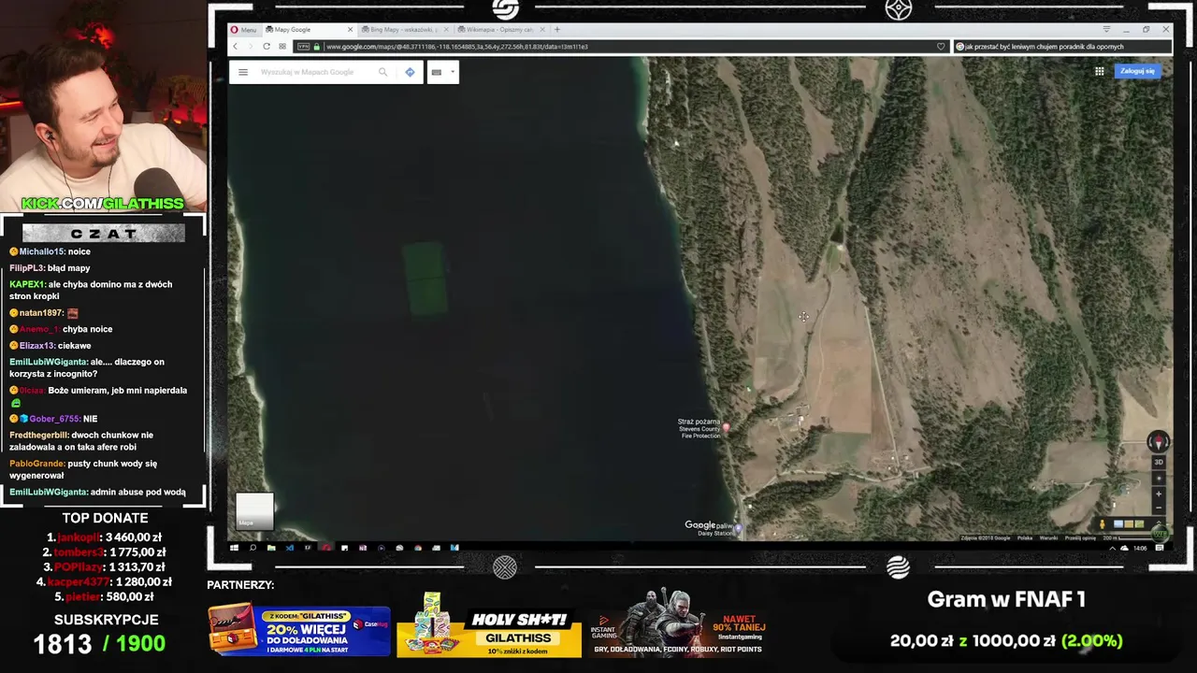
Task: Click the Daisy Station map marker
Action: tap(739, 529)
